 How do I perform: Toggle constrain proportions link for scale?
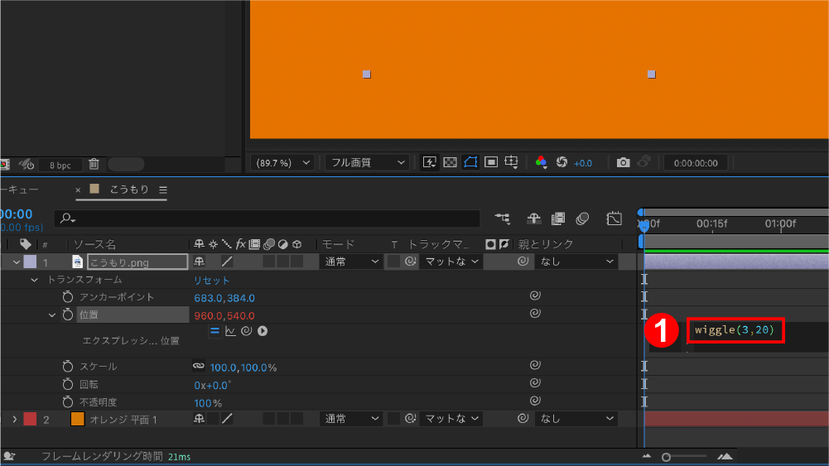[198, 366]
